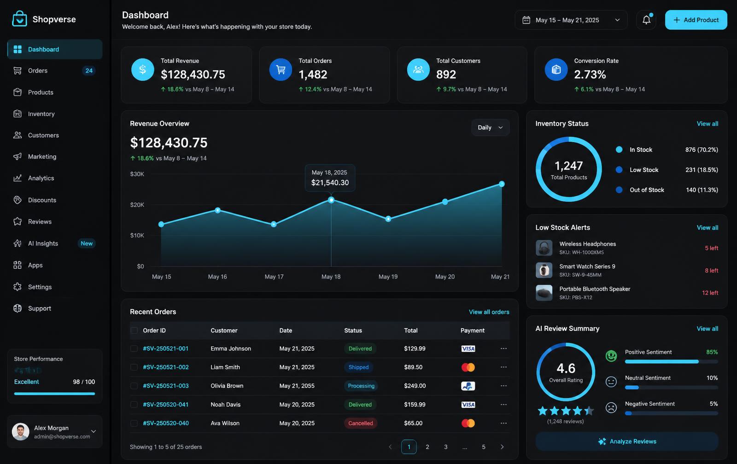This screenshot has height=464, width=737.
Task: Go to previous page arrow in pagination
Action: point(390,447)
